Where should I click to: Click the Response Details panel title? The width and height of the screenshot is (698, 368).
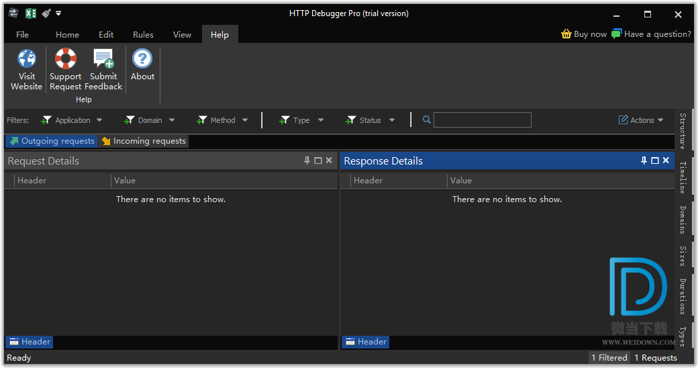tap(383, 161)
